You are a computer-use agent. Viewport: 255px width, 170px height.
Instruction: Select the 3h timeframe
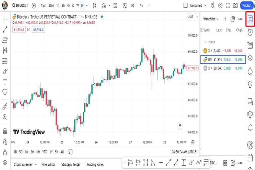(x=63, y=6)
